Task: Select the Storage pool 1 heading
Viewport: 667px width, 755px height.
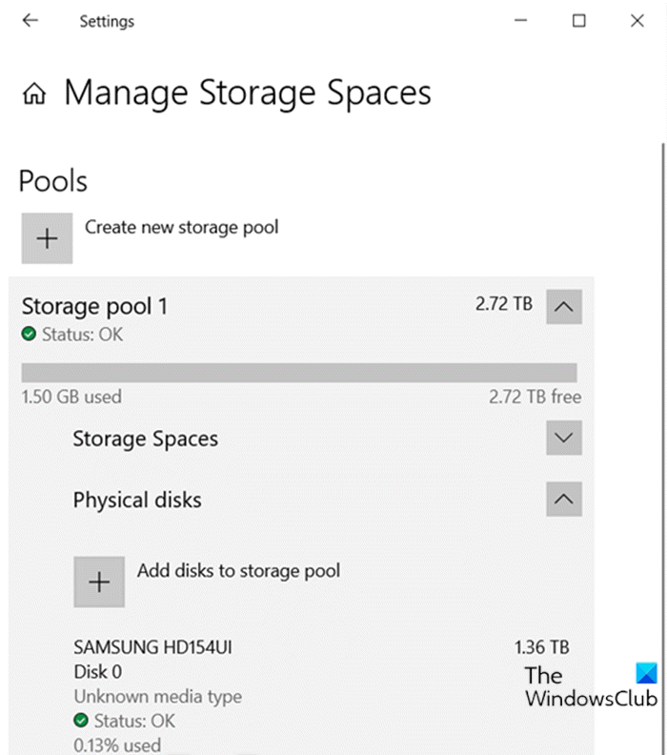Action: pos(94,306)
